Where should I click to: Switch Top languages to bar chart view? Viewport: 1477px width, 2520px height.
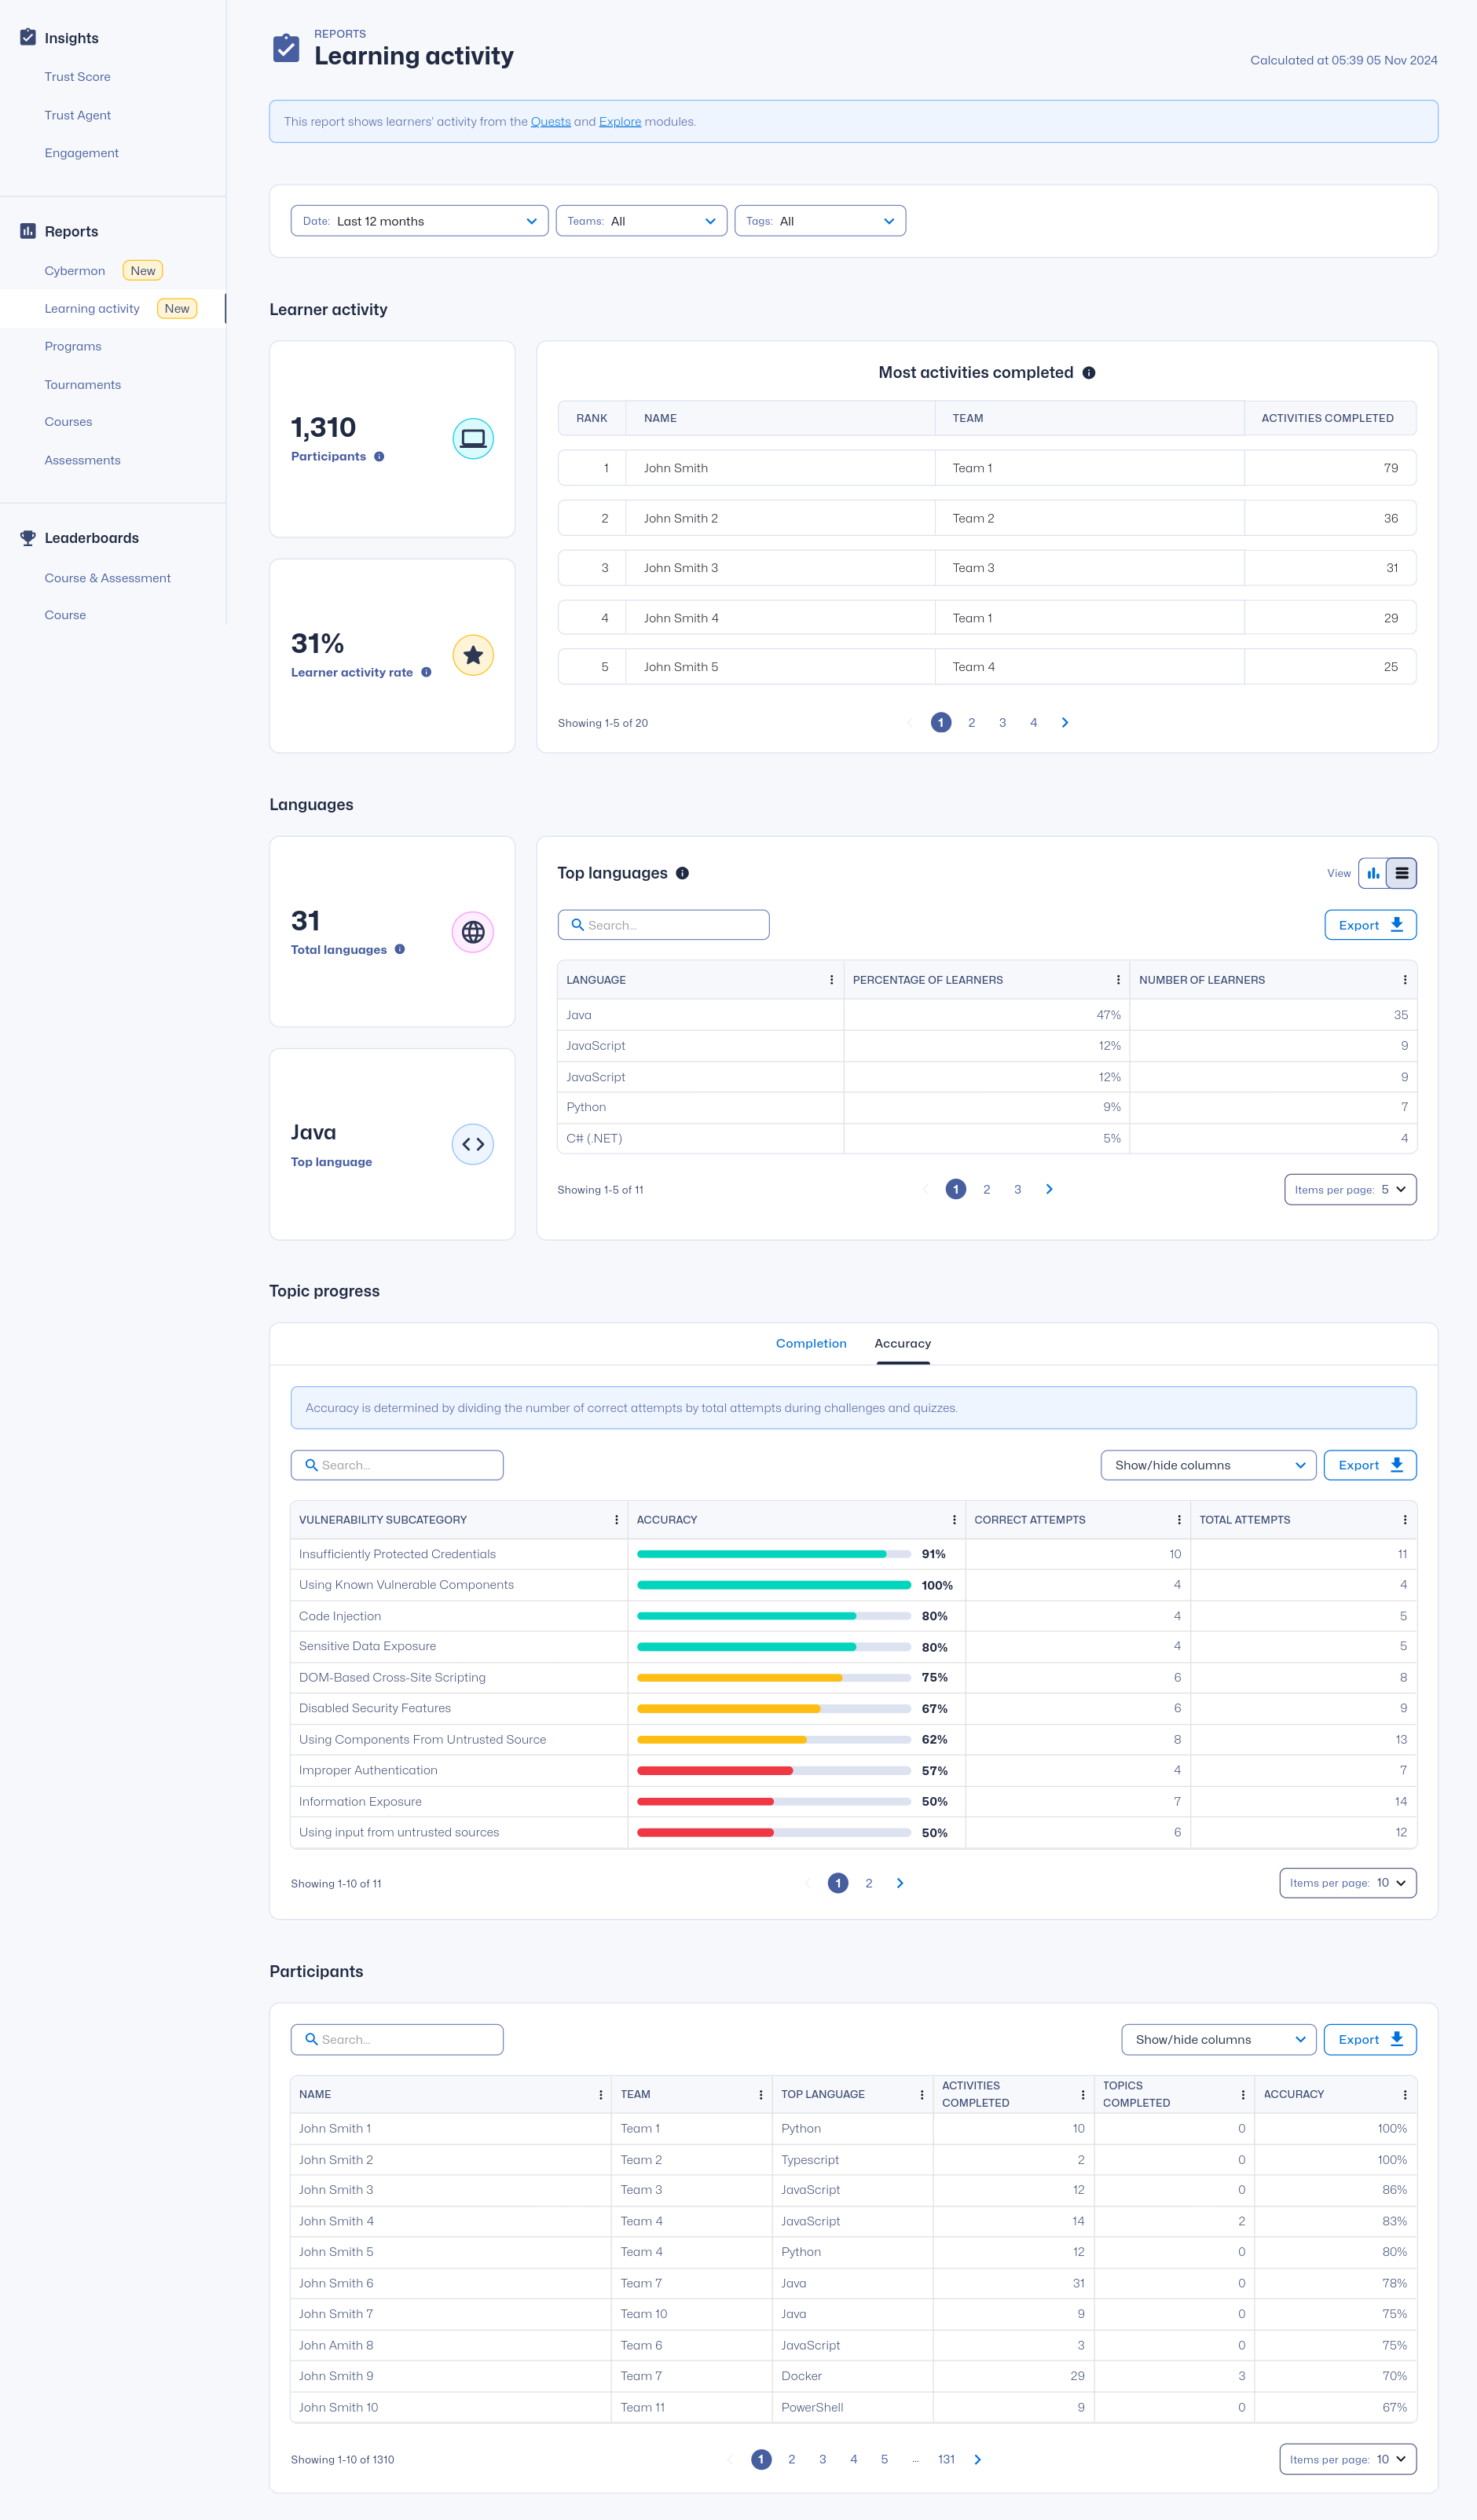point(1373,874)
